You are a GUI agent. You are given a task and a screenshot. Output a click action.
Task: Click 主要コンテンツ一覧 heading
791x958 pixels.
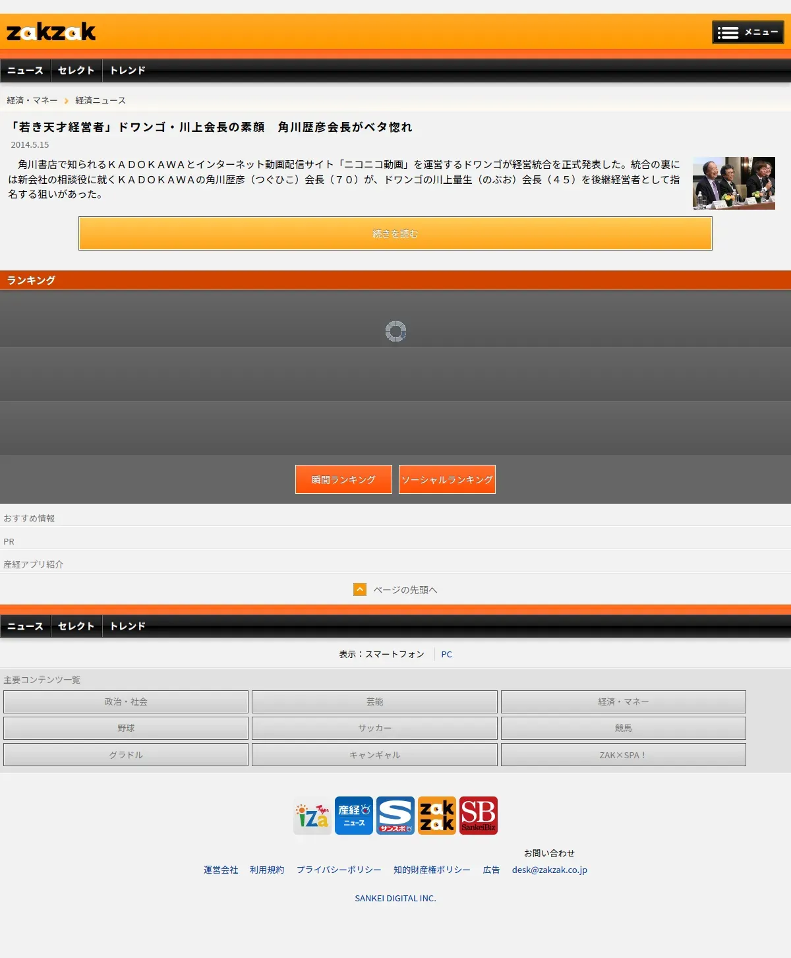42,680
